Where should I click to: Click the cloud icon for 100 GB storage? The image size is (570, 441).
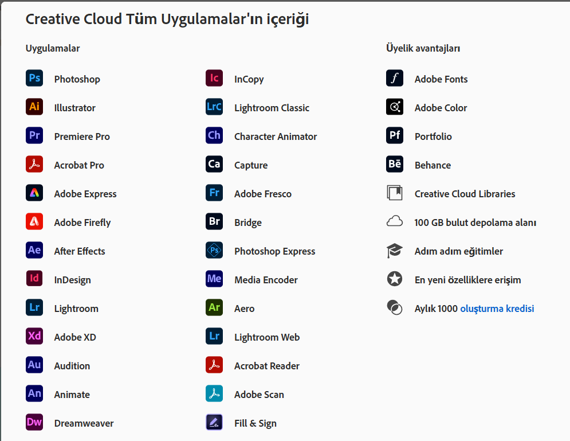395,221
